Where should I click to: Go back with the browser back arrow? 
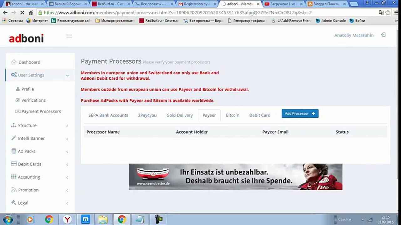tap(5, 13)
